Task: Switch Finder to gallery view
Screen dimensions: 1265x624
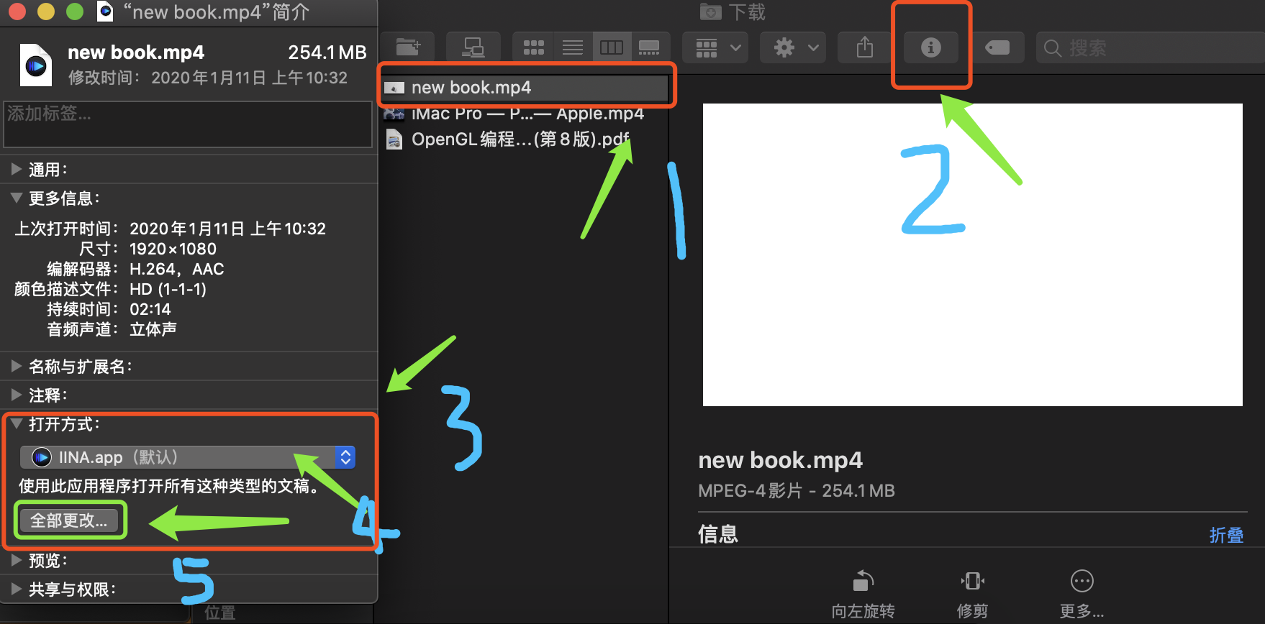Action: pyautogui.click(x=650, y=47)
